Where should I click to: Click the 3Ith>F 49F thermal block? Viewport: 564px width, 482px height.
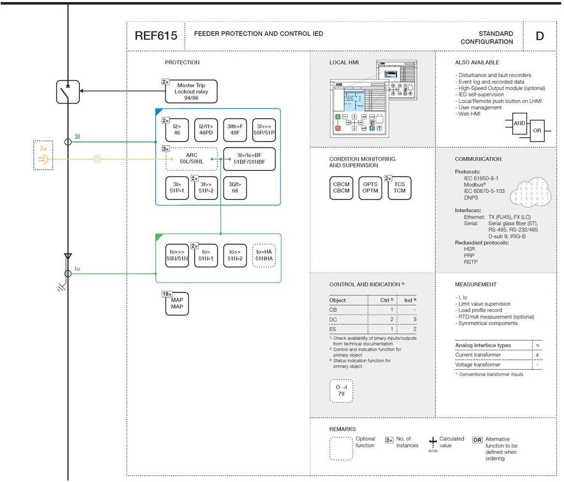click(235, 130)
